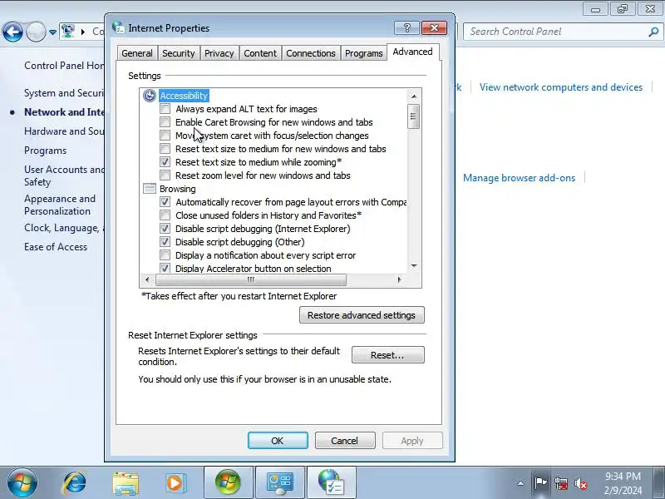Open the Privacy tab

(x=219, y=53)
